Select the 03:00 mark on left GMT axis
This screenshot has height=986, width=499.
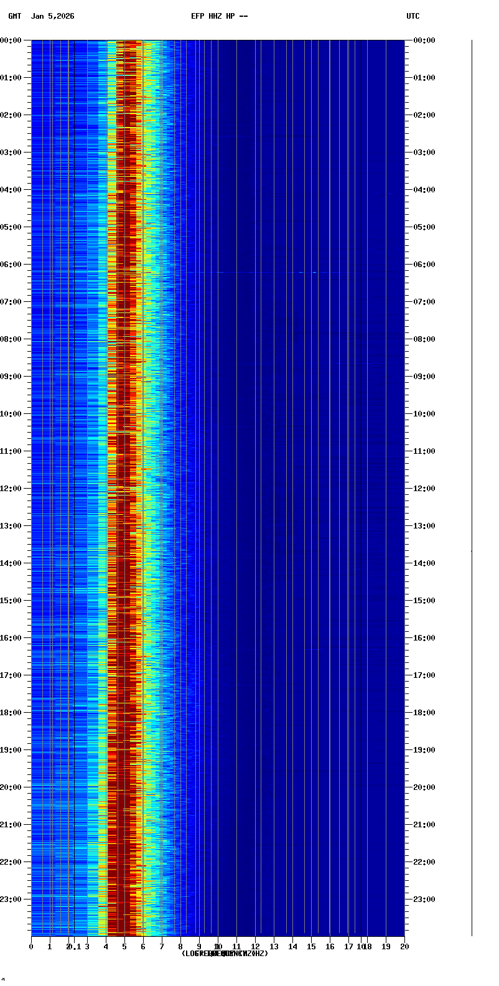point(11,153)
